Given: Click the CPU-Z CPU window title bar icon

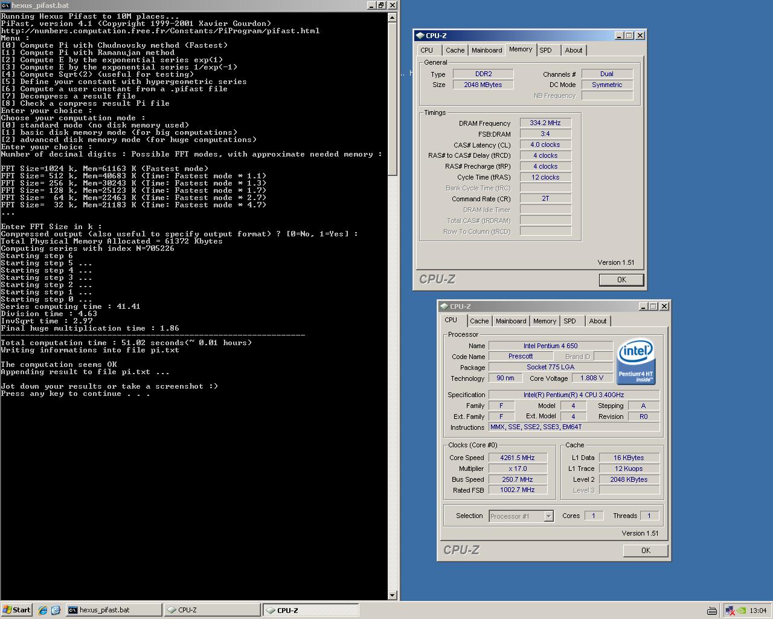Looking at the screenshot, I should pos(444,306).
